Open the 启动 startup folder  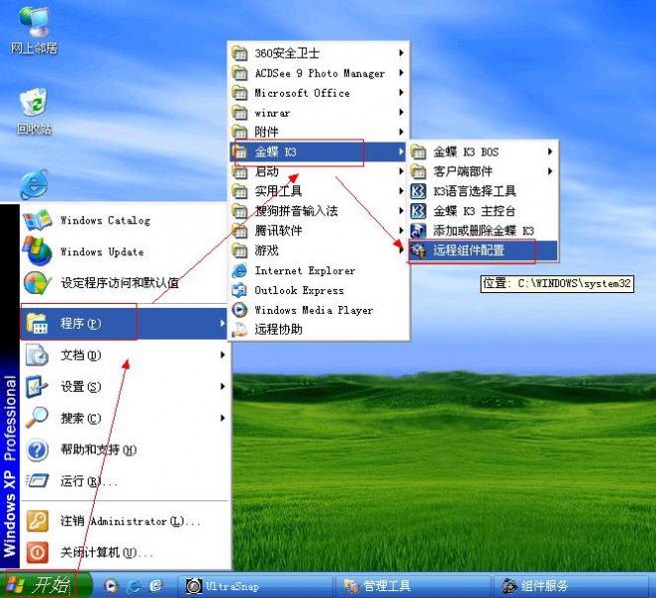click(x=318, y=171)
